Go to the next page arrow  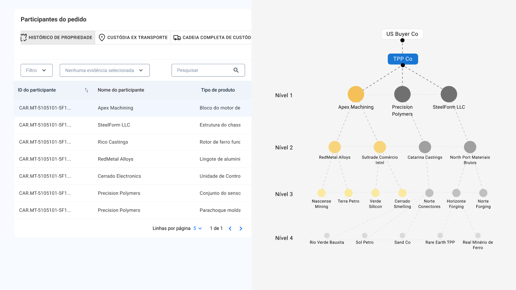[241, 228]
